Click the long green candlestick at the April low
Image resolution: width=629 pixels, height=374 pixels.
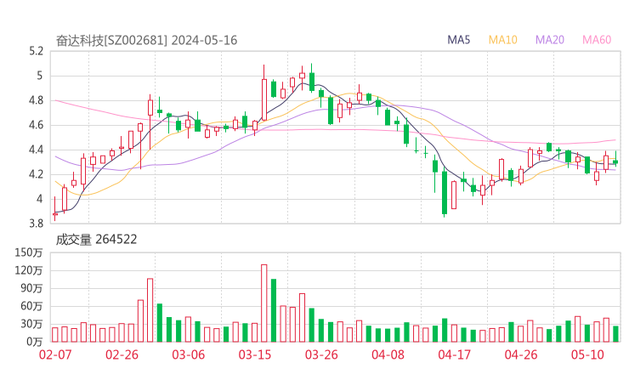coord(445,193)
